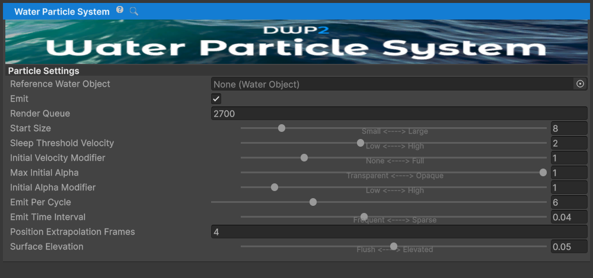Click the Initial Alpha Modifier value field

[x=569, y=187]
